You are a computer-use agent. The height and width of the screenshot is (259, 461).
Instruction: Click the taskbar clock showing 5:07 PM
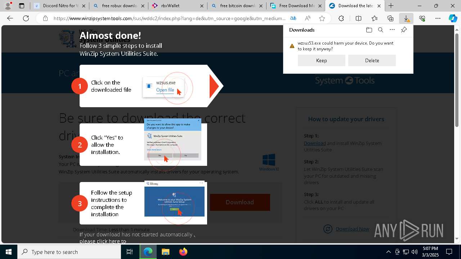point(430,252)
